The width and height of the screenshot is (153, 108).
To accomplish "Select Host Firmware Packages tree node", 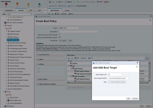I will click(x=18, y=43).
